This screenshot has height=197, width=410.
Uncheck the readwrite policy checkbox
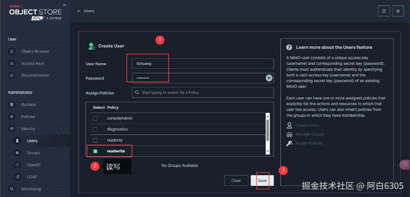coord(95,151)
